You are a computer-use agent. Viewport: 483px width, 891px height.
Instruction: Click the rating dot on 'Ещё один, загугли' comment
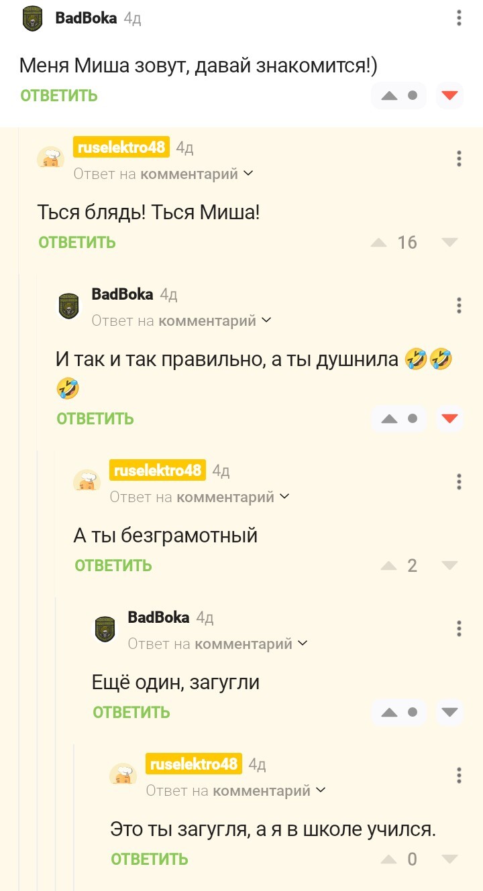tap(413, 712)
